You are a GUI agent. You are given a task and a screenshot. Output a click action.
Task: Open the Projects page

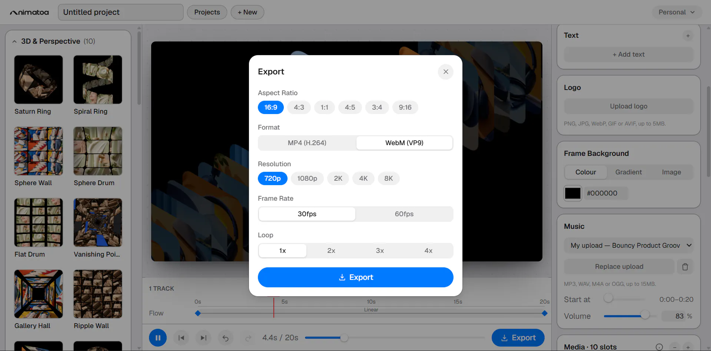pyautogui.click(x=207, y=12)
